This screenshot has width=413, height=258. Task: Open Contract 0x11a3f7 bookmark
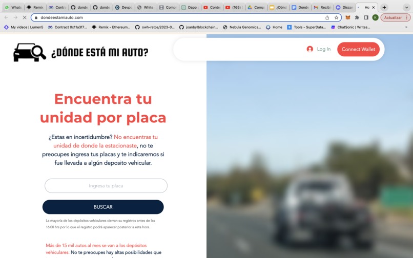tap(67, 27)
